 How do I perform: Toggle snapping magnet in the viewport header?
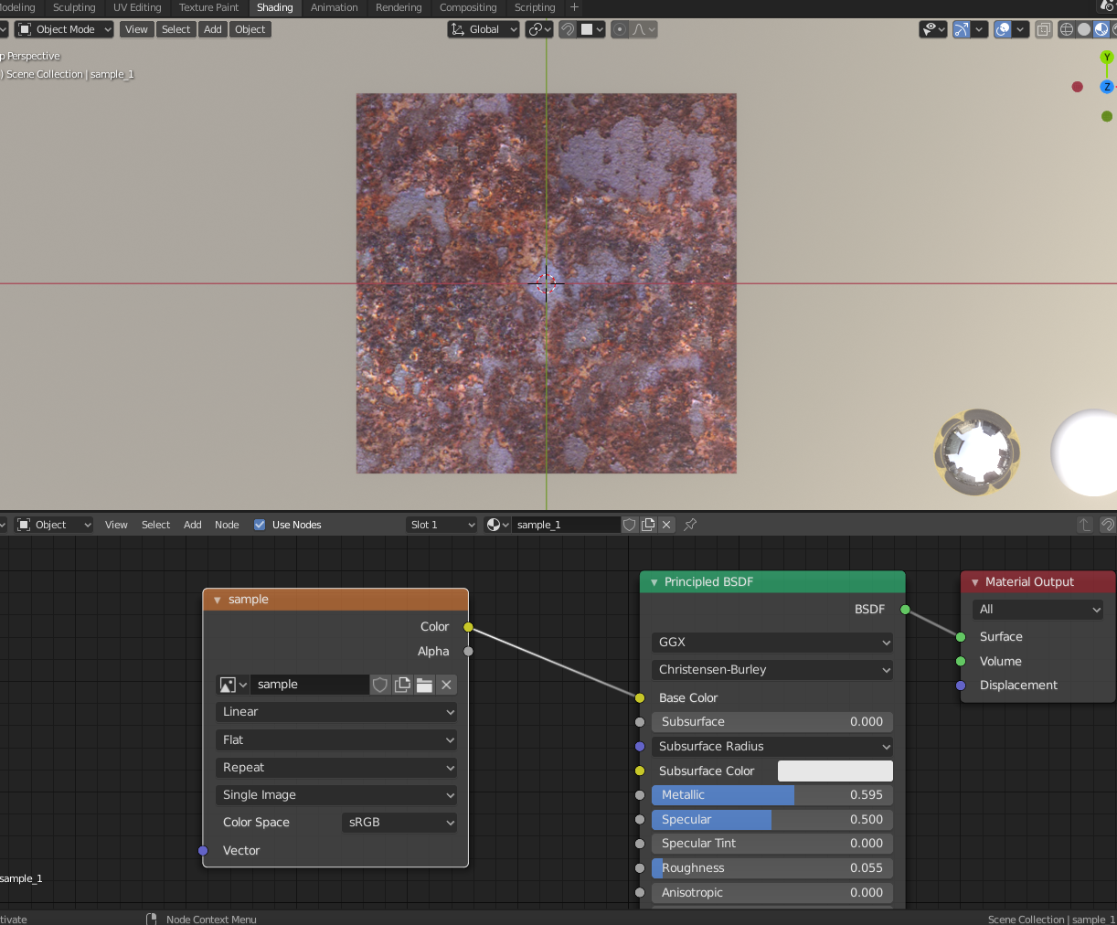(568, 29)
